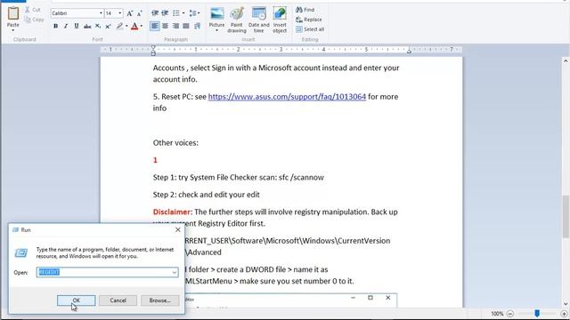Open bullet list style dropdown arrow
Screen dimensions: 570x320
click(x=183, y=13)
